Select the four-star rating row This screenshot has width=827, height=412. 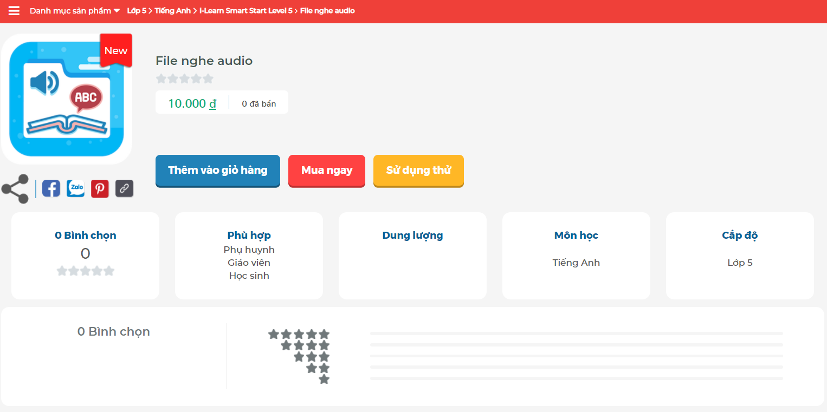click(305, 345)
